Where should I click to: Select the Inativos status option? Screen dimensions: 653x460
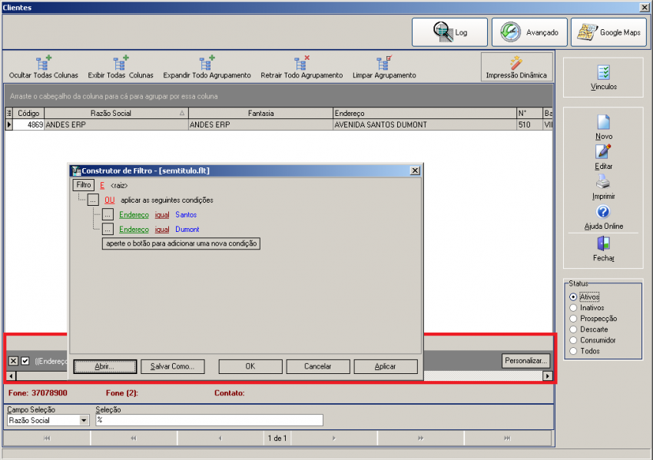[x=587, y=308]
